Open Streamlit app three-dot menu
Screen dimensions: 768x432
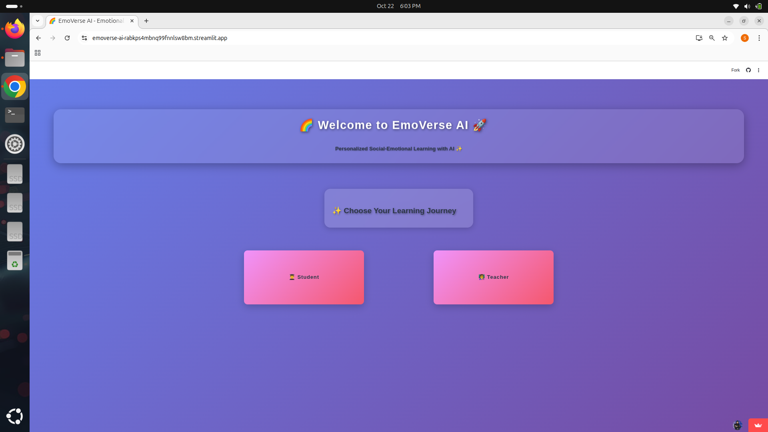click(758, 70)
